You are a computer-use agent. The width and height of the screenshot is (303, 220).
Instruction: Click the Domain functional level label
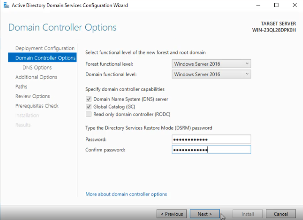click(x=111, y=74)
